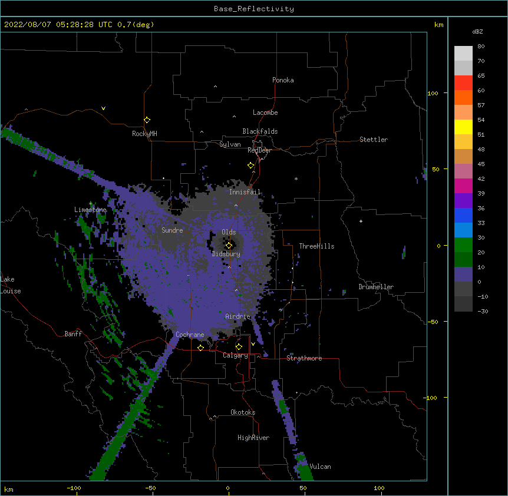This screenshot has width=508, height=496.
Task: Click the Limestone map label
Action: [90, 210]
